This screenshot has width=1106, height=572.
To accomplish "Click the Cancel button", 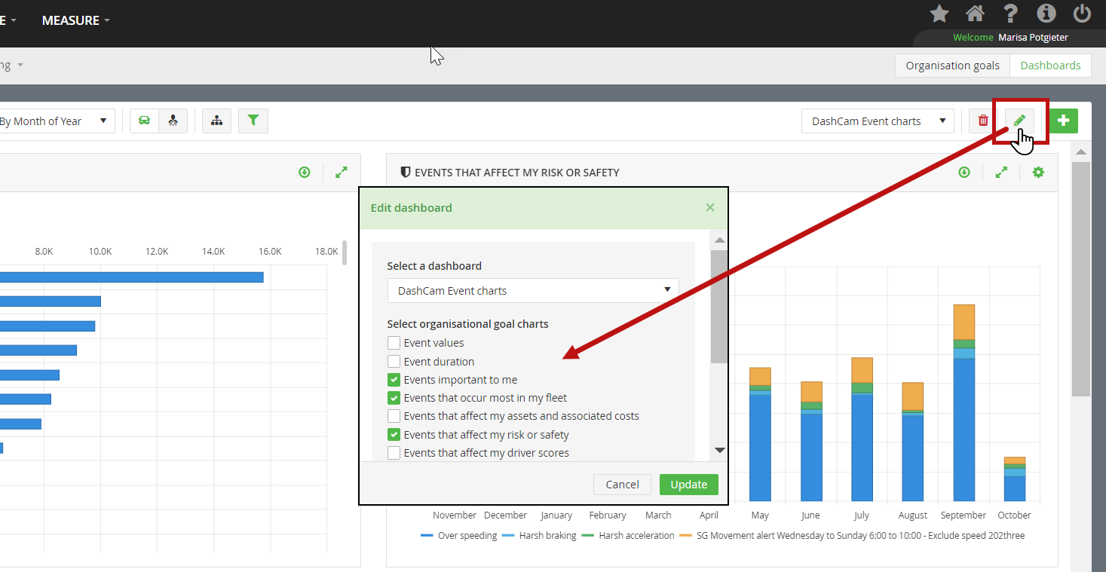I will pyautogui.click(x=622, y=485).
